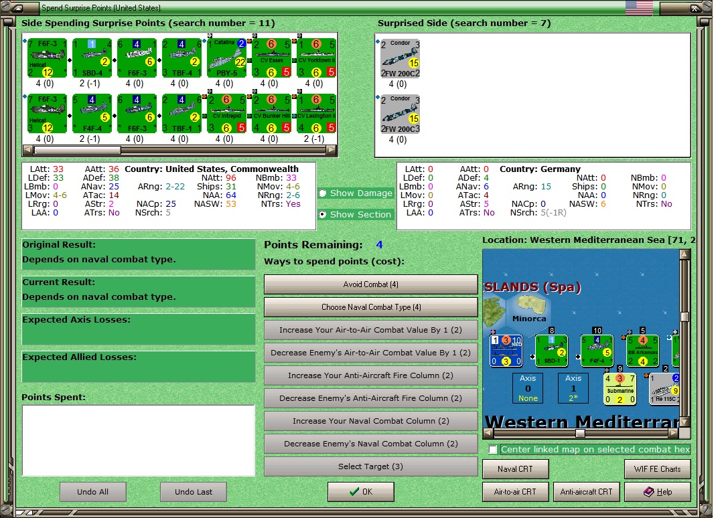Decrease Enemy's Anti-Aircraft Fire Column
This screenshot has width=724, height=518.
[371, 398]
